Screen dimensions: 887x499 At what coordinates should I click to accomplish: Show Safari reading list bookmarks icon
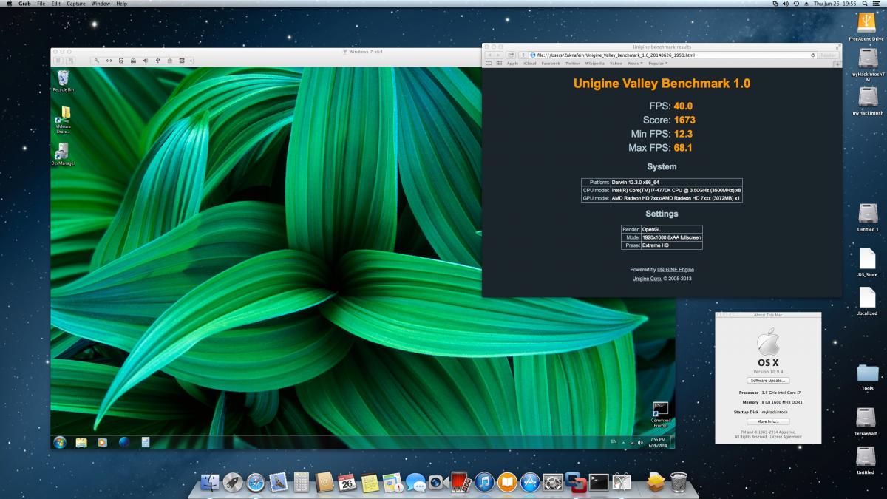coord(489,64)
